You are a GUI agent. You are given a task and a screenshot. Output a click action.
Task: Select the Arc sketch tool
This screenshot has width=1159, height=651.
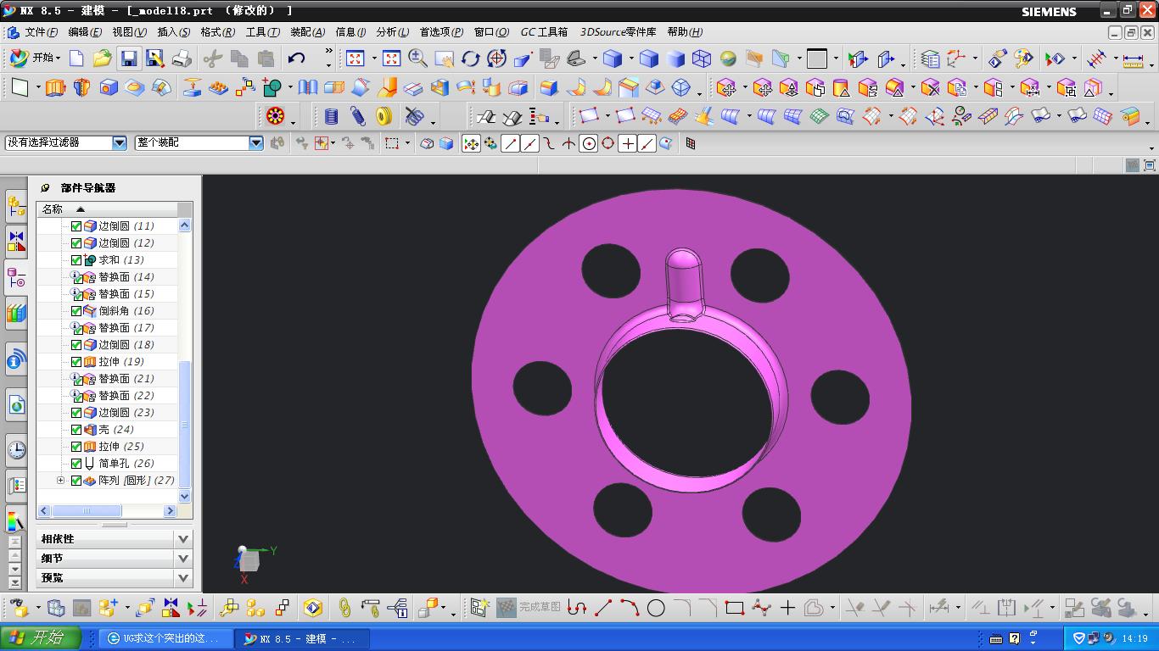click(x=630, y=608)
